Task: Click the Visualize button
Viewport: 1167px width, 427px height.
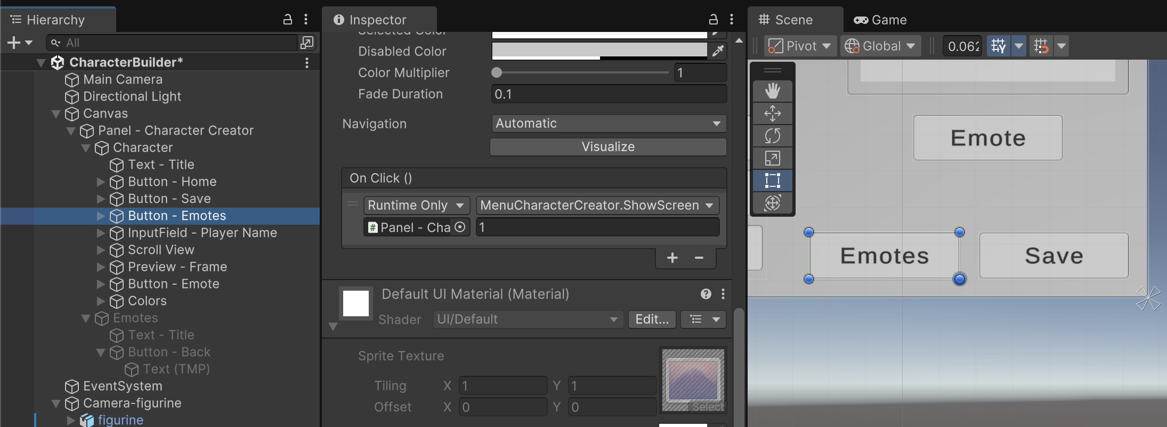Action: point(608,147)
